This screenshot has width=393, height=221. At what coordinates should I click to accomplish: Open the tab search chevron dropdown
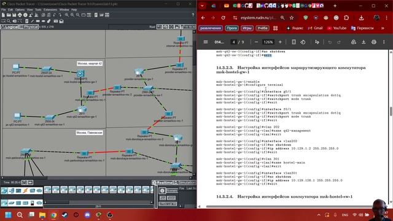(x=202, y=6)
